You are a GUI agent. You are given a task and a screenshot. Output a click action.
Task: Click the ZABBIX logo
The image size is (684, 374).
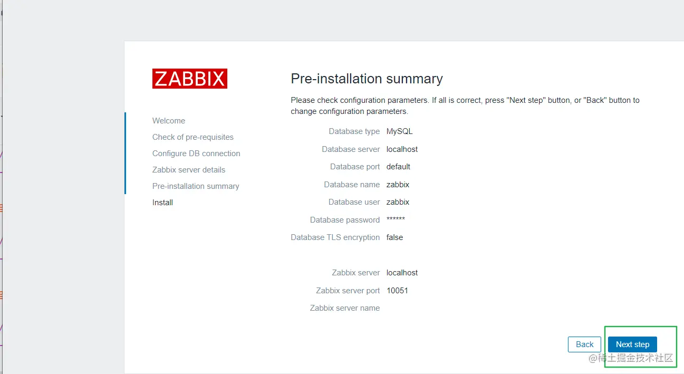click(x=190, y=79)
